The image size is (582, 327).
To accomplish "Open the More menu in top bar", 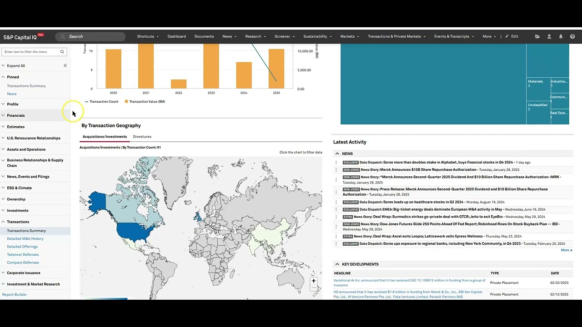I will coord(489,36).
